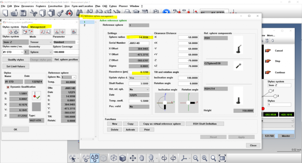302x163 pixels.
Task: Click the wireframe cube view icon
Action: [114, 158]
